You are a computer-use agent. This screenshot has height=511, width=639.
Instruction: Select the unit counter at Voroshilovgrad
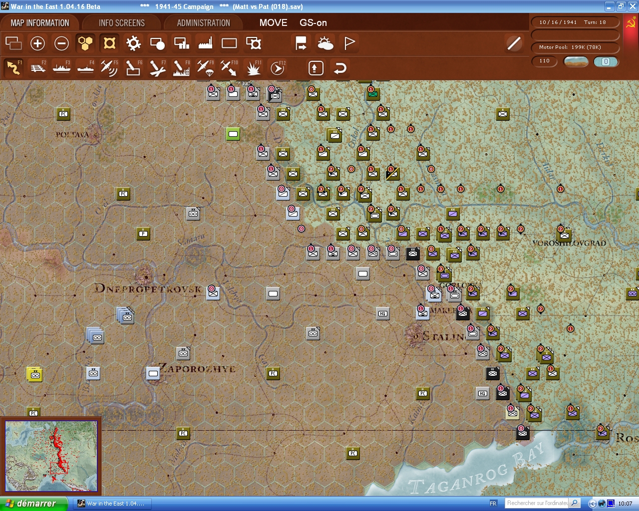(x=564, y=234)
